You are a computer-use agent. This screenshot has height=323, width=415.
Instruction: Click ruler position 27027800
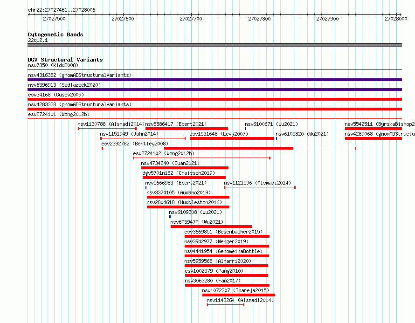pyautogui.click(x=259, y=19)
